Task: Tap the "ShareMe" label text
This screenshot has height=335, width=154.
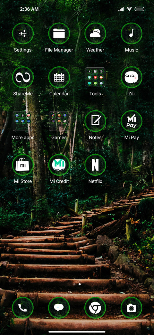Action: tap(23, 94)
